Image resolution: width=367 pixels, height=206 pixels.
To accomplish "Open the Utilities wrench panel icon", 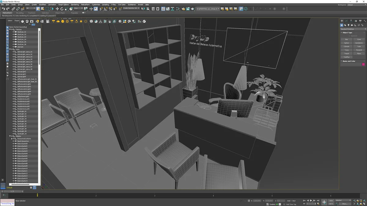I will (365, 21).
